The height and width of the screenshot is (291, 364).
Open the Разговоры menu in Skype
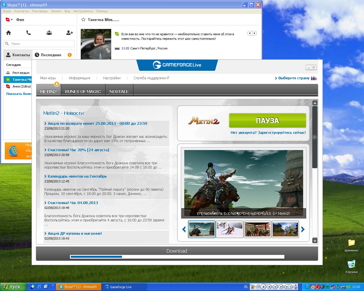(40, 11)
